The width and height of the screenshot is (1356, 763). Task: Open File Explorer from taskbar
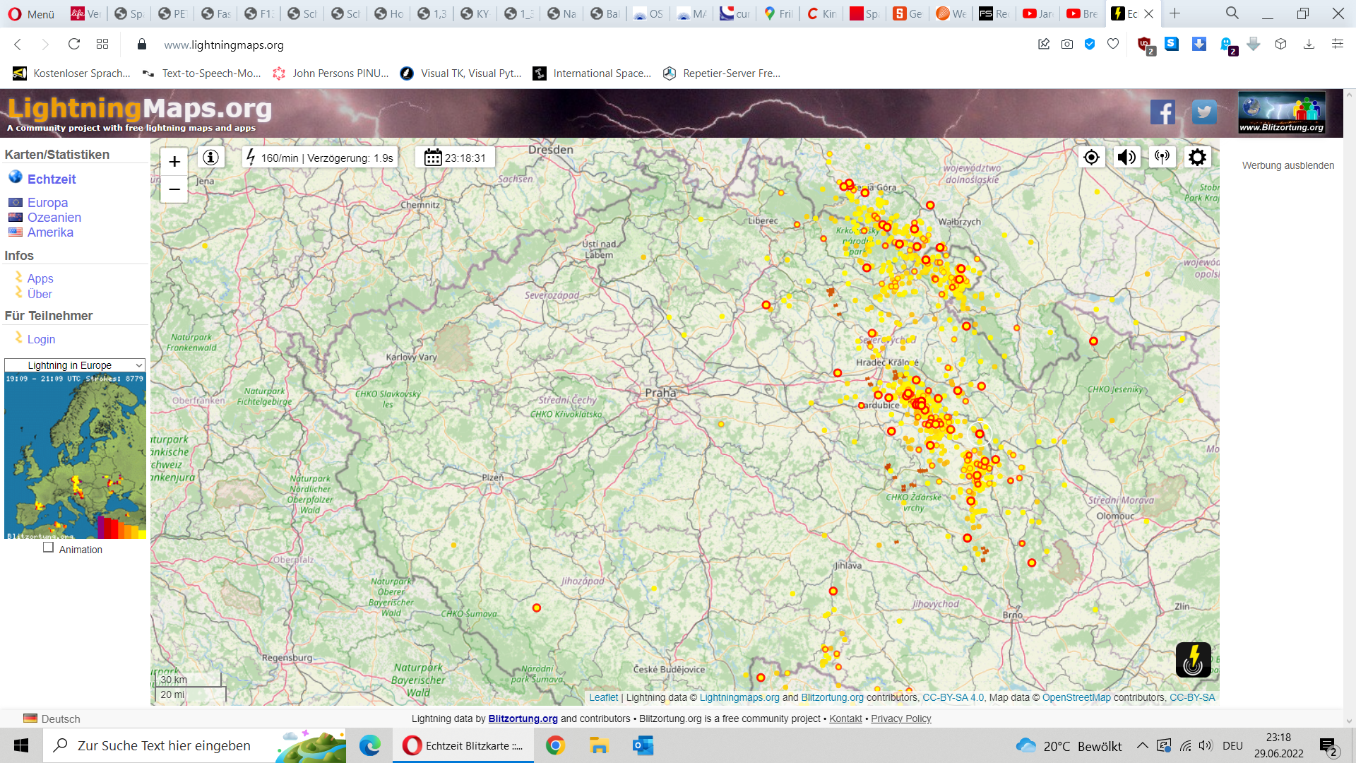tap(599, 745)
